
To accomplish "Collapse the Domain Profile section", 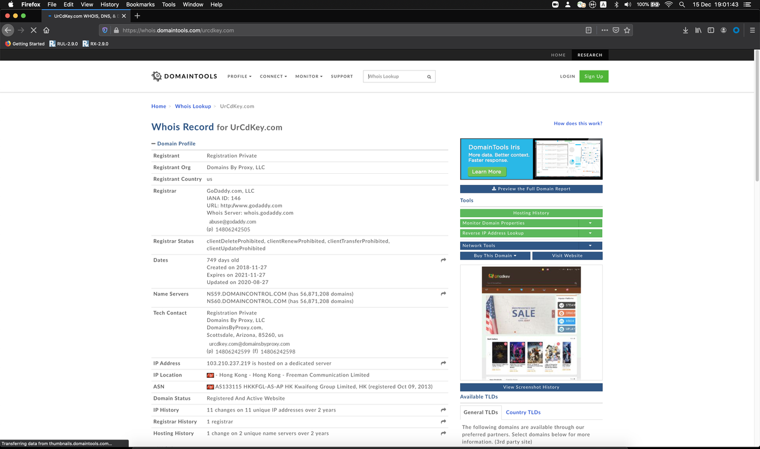I will pos(173,144).
